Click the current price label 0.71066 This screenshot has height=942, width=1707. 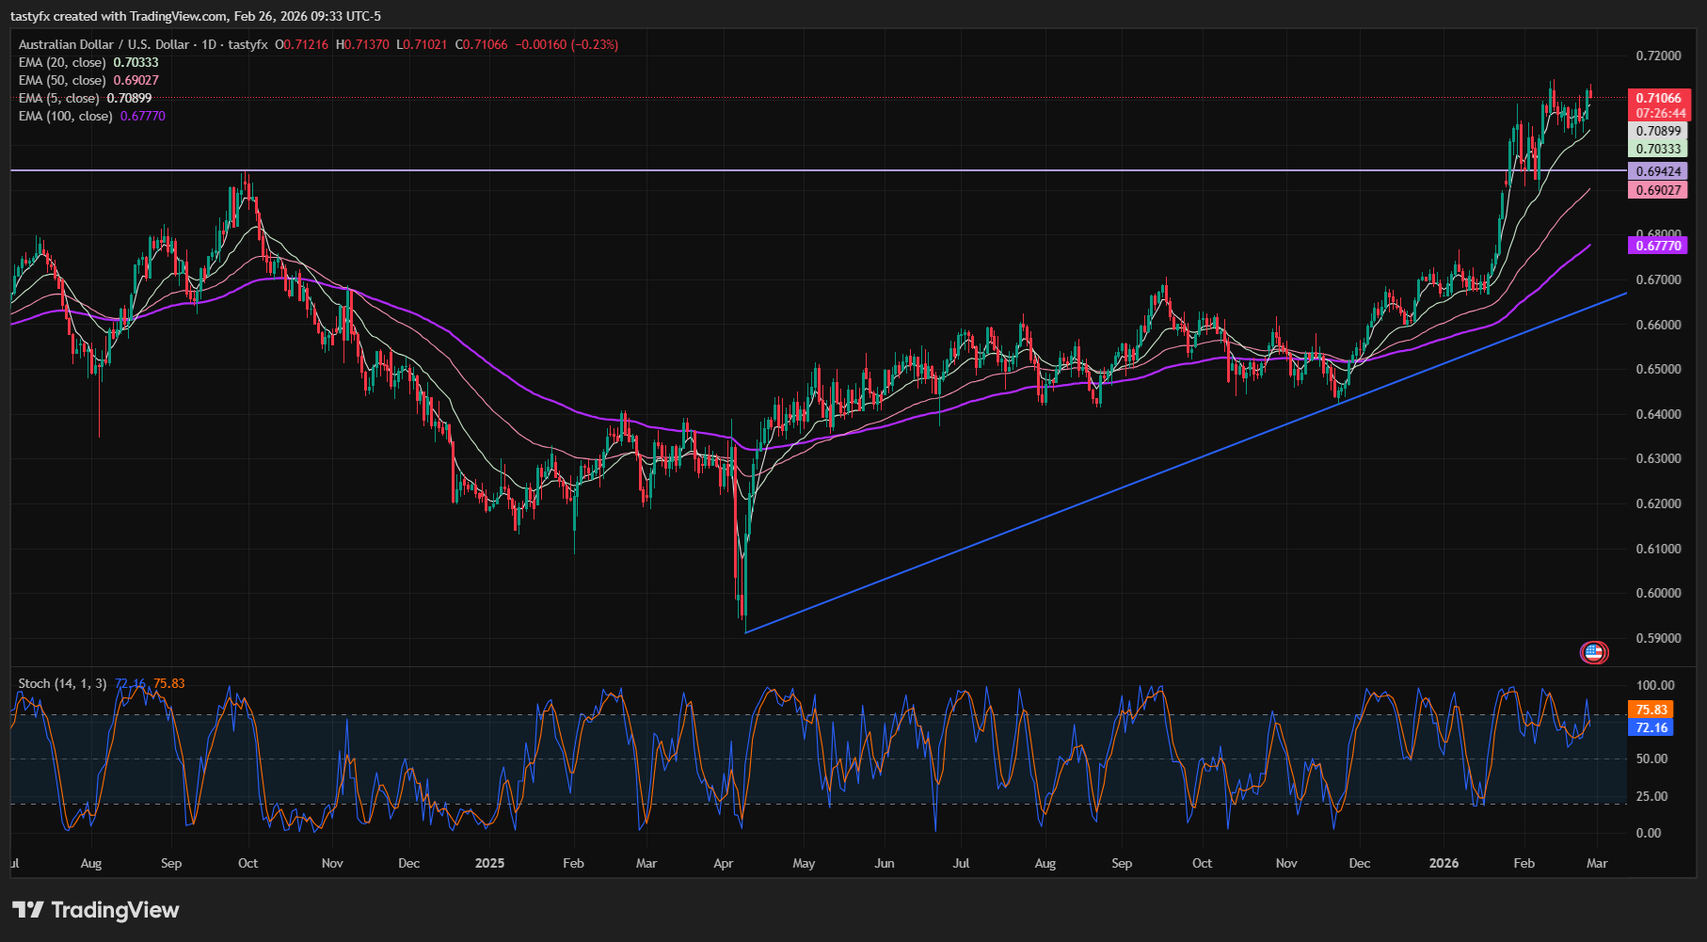click(1657, 96)
